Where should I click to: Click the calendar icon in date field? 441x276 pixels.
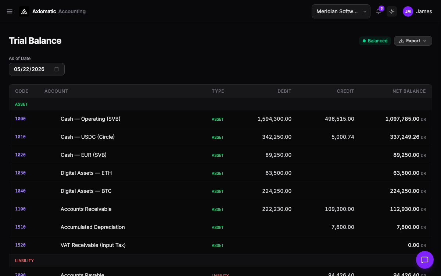pyautogui.click(x=57, y=69)
